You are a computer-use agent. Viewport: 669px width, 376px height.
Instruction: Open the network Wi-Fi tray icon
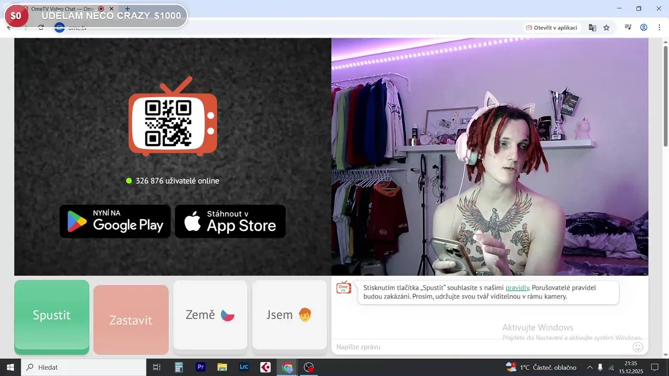pyautogui.click(x=612, y=367)
